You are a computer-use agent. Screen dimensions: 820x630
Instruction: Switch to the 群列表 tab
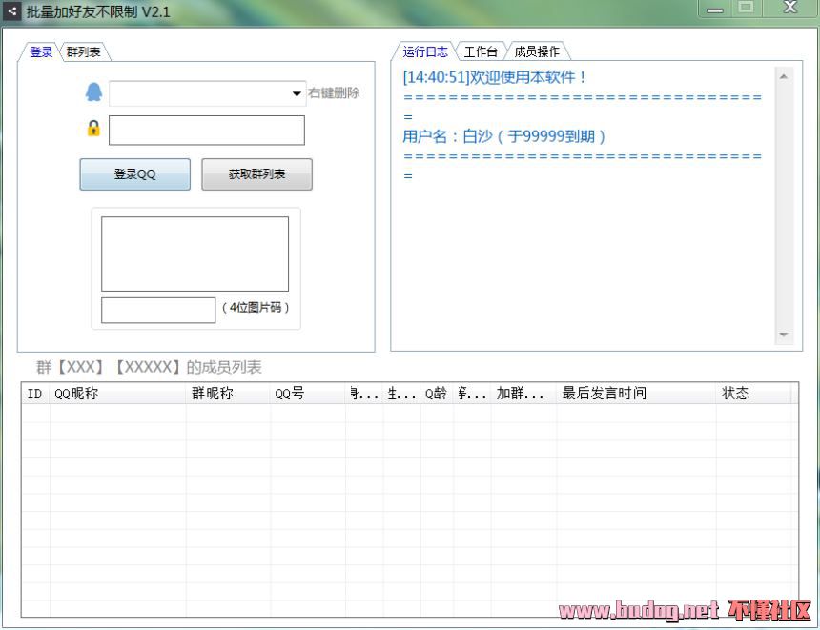[84, 52]
